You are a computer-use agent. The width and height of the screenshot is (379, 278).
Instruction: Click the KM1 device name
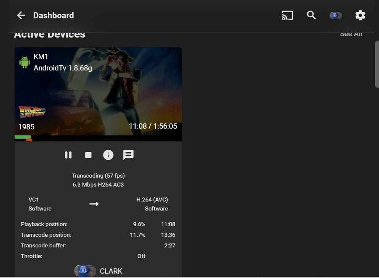coord(41,56)
